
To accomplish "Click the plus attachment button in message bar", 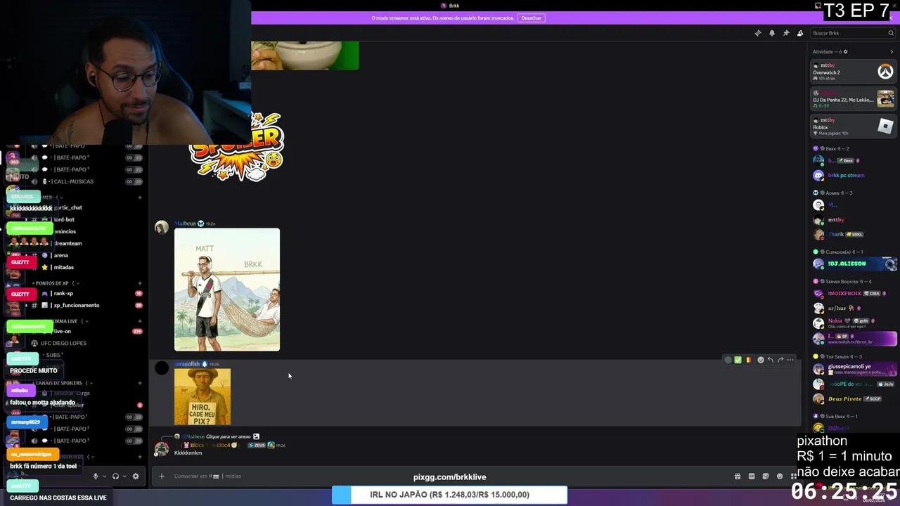I will click(x=162, y=476).
